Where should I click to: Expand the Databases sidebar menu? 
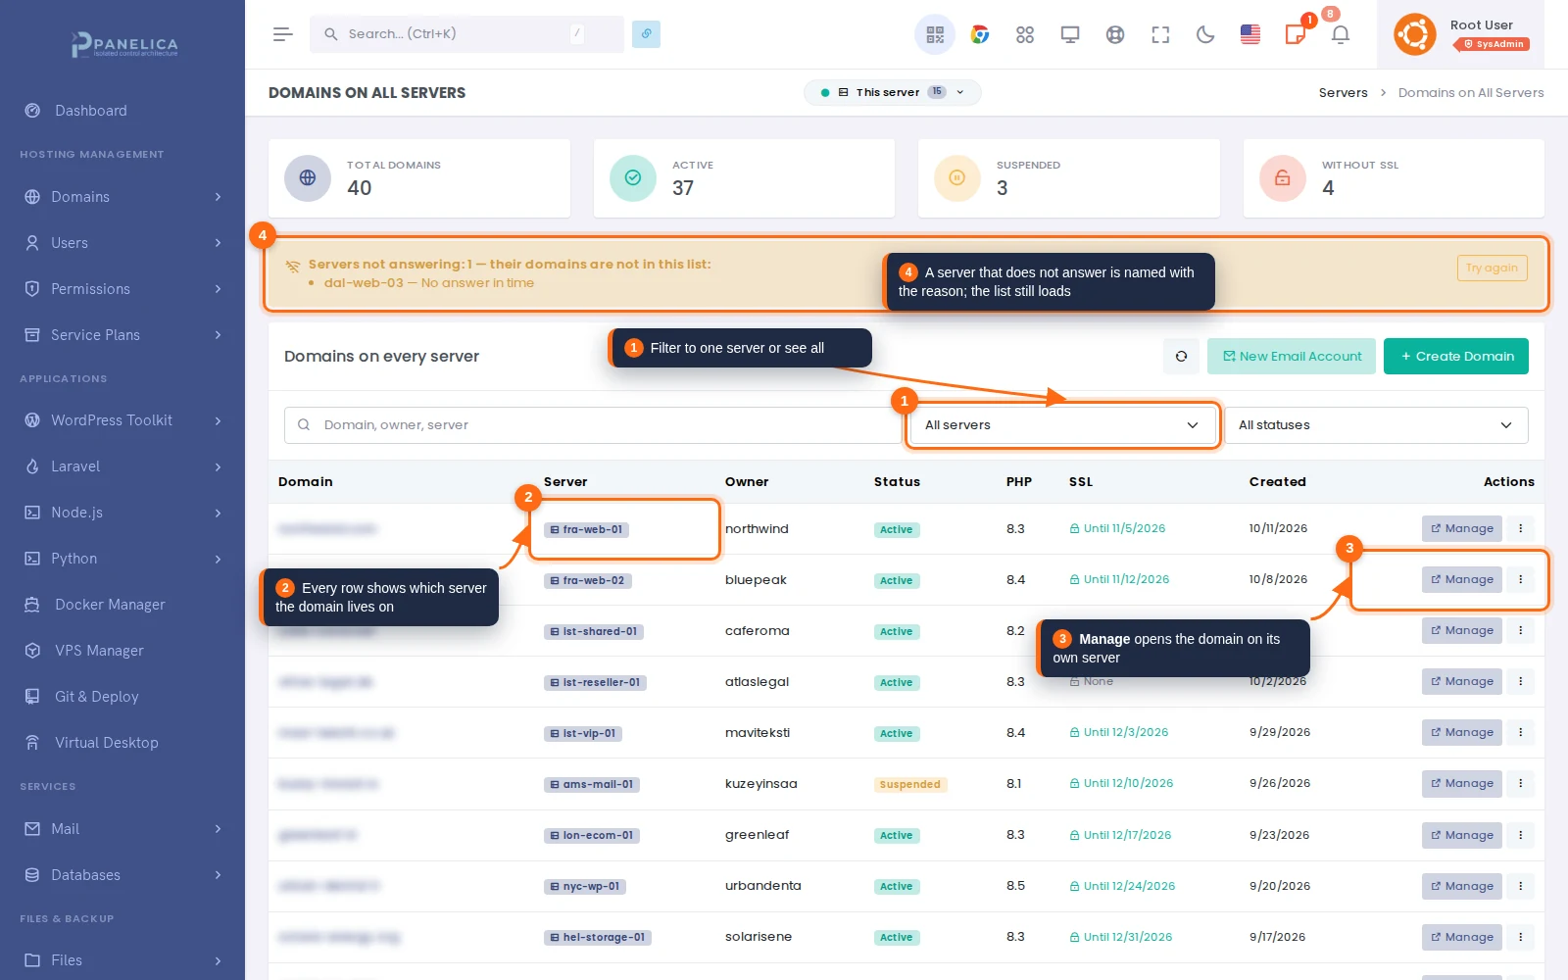coord(122,875)
